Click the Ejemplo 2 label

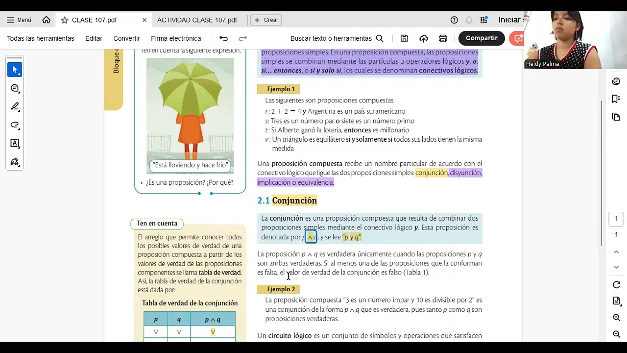coord(278,289)
